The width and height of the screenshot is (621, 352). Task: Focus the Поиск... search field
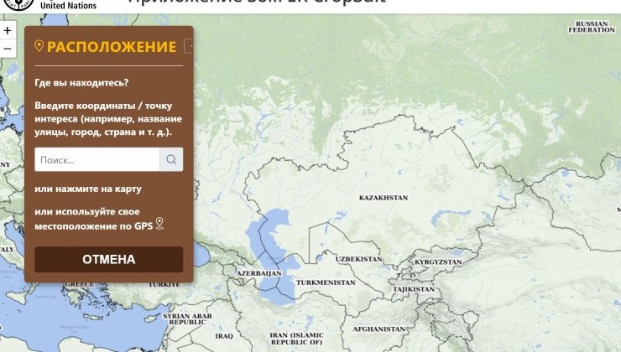pyautogui.click(x=97, y=159)
